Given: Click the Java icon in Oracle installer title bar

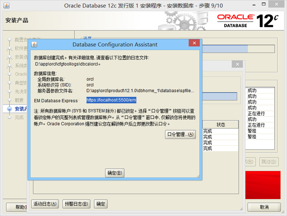Looking at the screenshot, I should (x=7, y=5).
